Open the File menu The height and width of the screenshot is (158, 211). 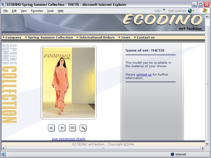(x=6, y=11)
